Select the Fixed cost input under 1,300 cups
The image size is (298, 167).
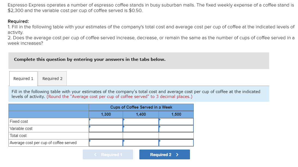(x=106, y=121)
